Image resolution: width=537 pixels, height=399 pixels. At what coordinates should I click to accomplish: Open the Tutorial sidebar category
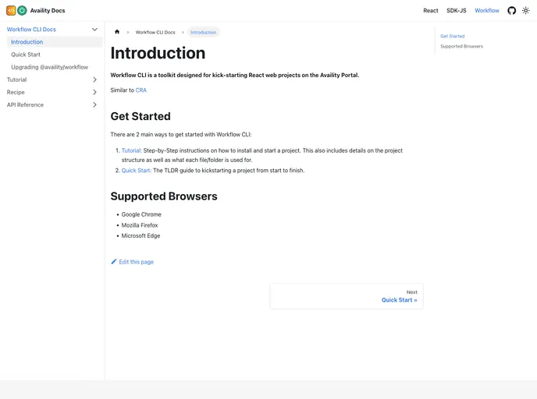[17, 79]
